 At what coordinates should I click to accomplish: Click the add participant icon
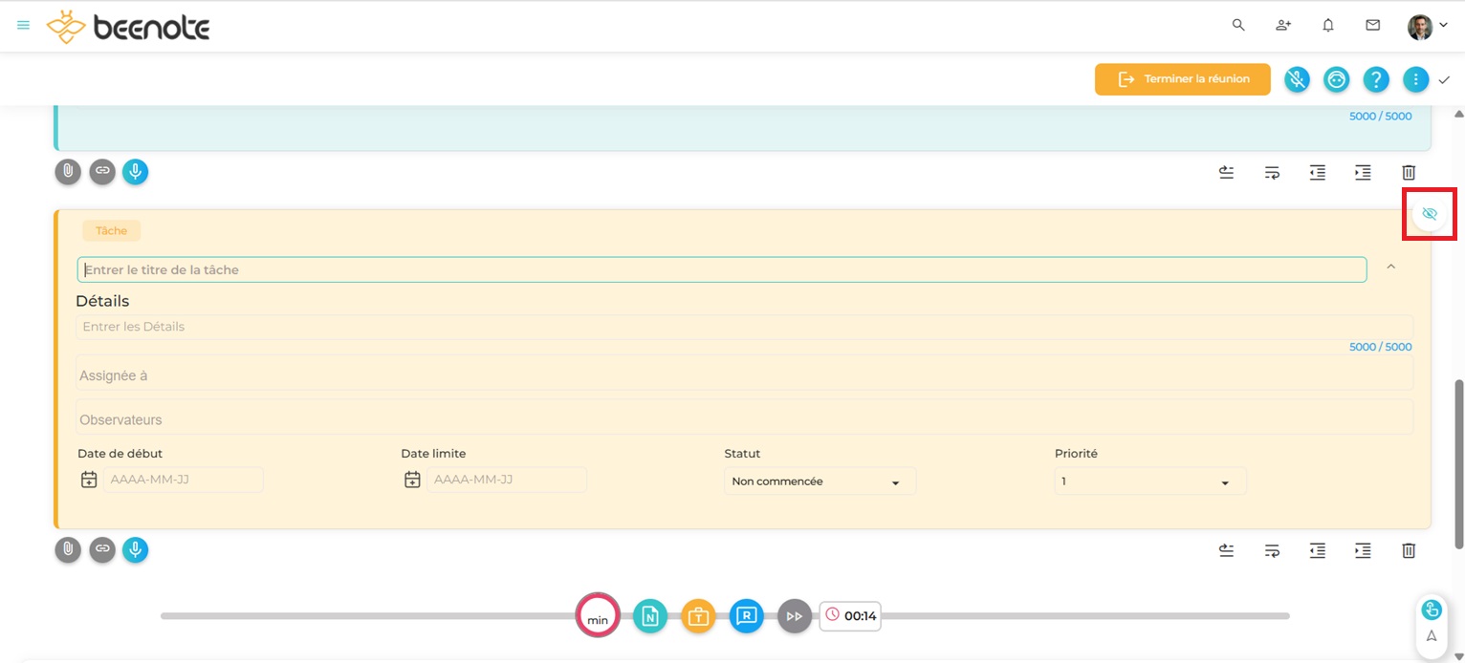point(1283,26)
